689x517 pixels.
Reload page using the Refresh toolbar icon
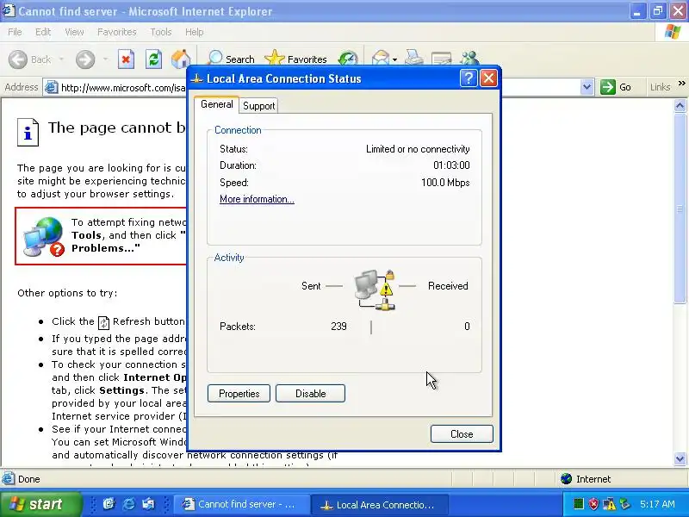pos(153,59)
